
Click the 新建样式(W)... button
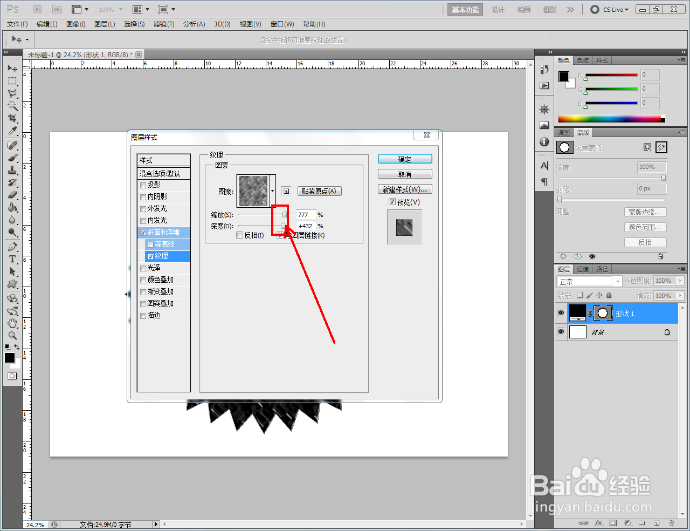click(405, 189)
